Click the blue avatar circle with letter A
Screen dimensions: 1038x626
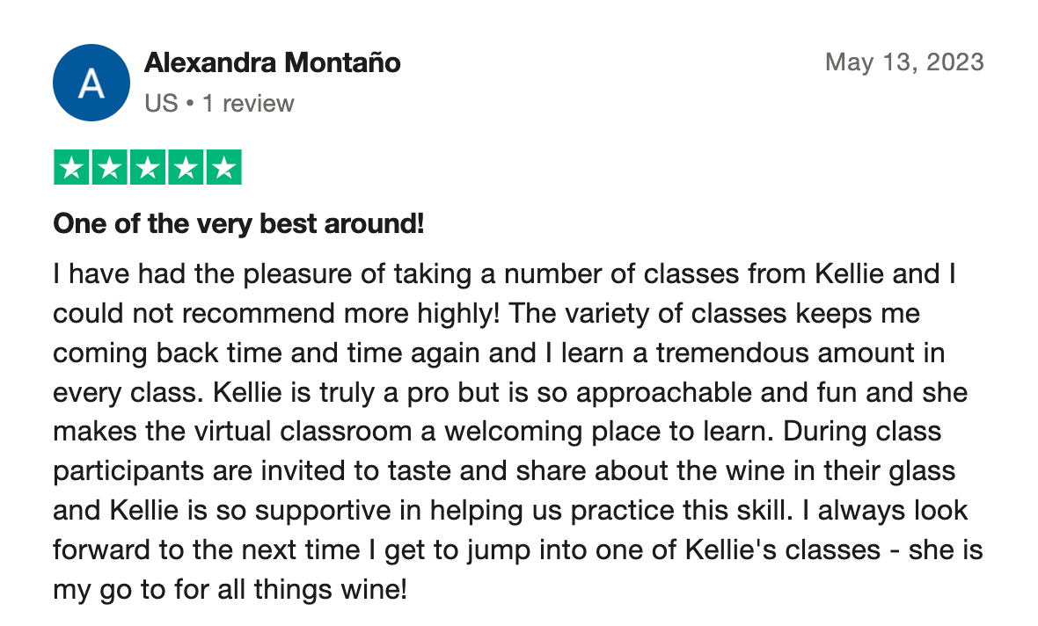(91, 83)
